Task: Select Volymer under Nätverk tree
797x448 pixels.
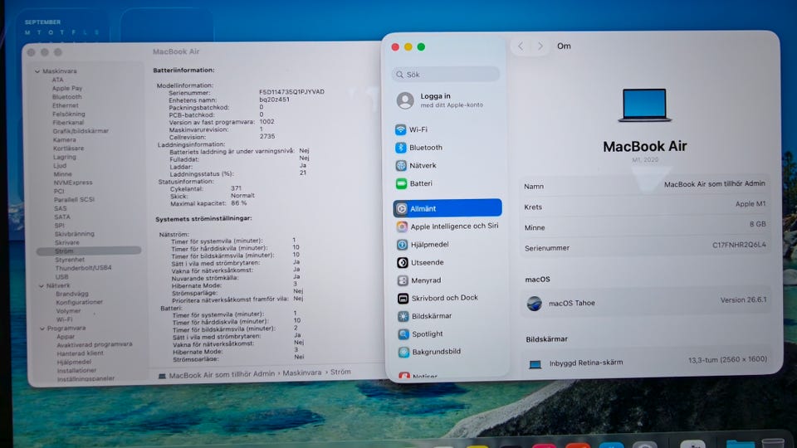Action: [69, 311]
